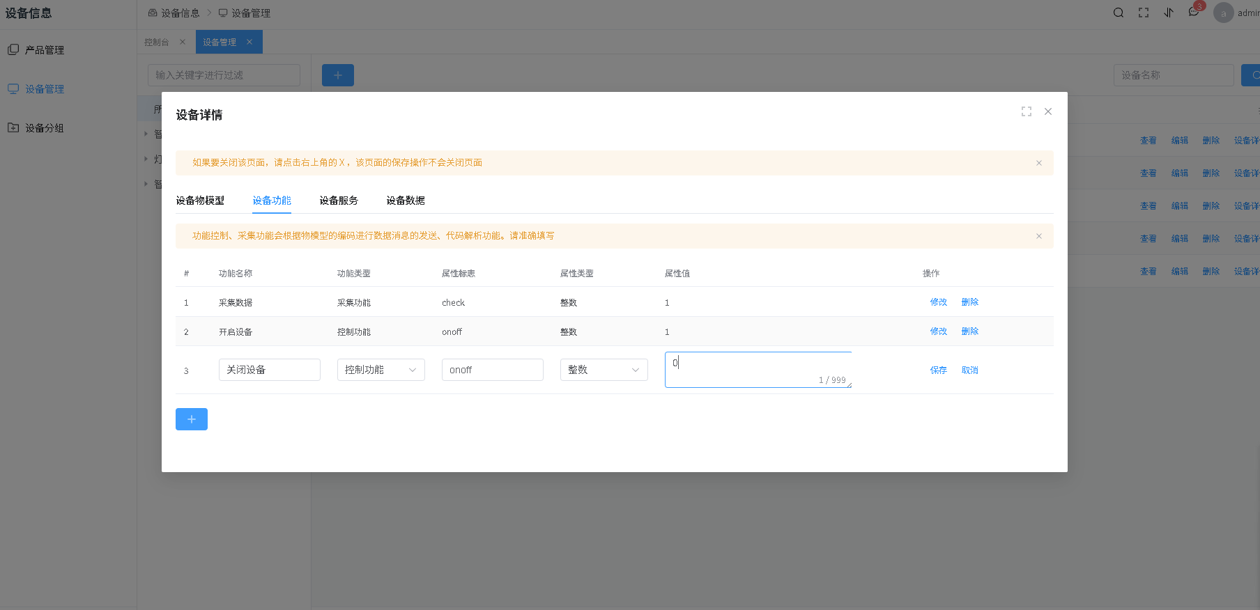Click the 属性标志 input containing onoff

(492, 370)
